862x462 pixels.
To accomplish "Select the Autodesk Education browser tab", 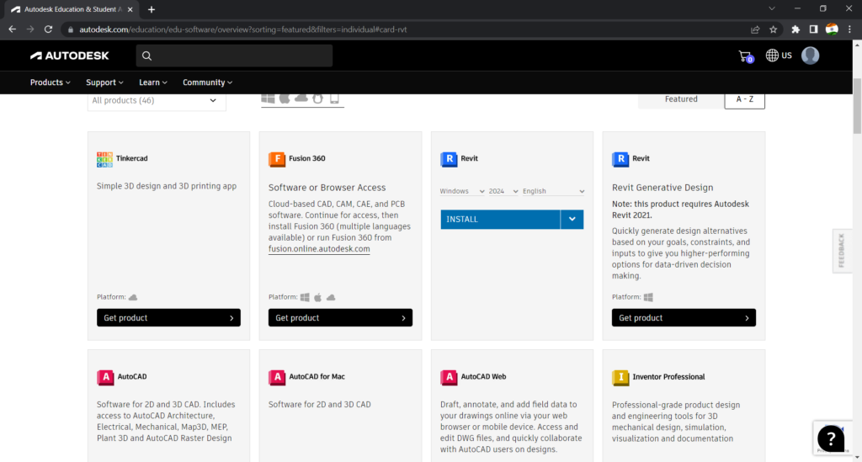I will [72, 9].
